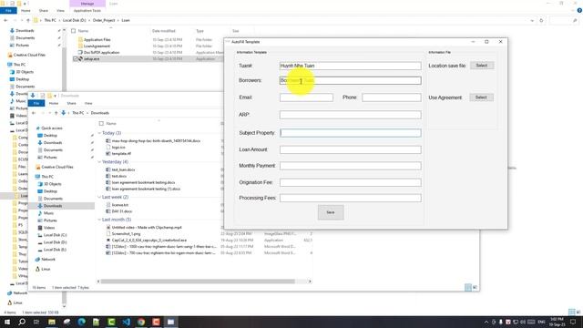The width and height of the screenshot is (583, 328).
Task: Open the File tab in Loan explorer window
Action: [8, 11]
